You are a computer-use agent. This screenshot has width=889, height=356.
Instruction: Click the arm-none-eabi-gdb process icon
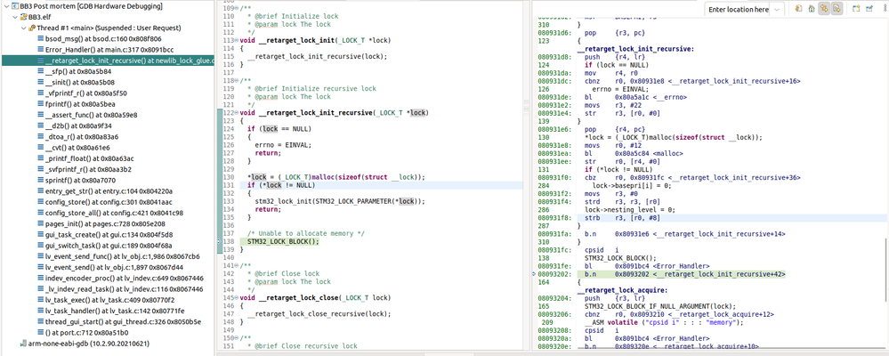[x=23, y=343]
